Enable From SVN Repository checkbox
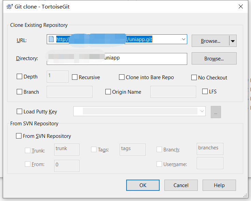The image size is (251, 201). (19, 136)
